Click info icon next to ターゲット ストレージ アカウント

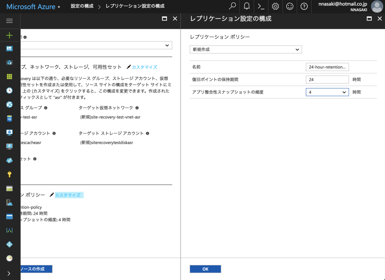[147, 133]
